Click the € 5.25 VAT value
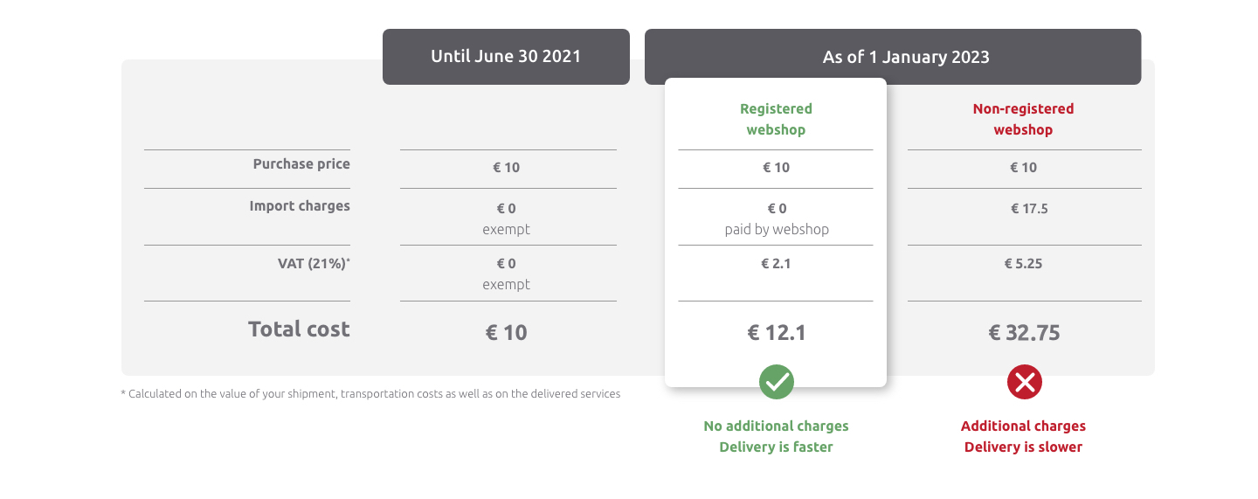Image resolution: width=1258 pixels, height=499 pixels. pos(1023,263)
